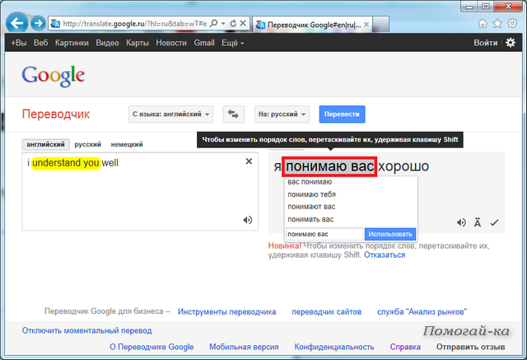
Task: Open browser tools gear icon
Action: point(512,24)
